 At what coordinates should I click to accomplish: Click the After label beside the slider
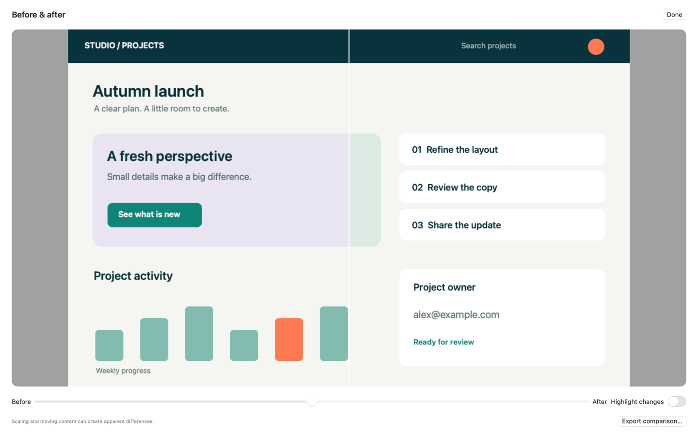click(x=600, y=402)
